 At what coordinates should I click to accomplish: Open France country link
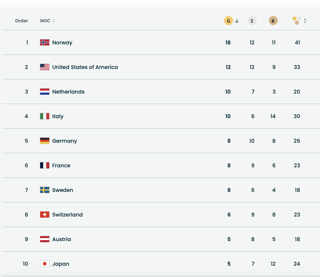click(x=61, y=165)
